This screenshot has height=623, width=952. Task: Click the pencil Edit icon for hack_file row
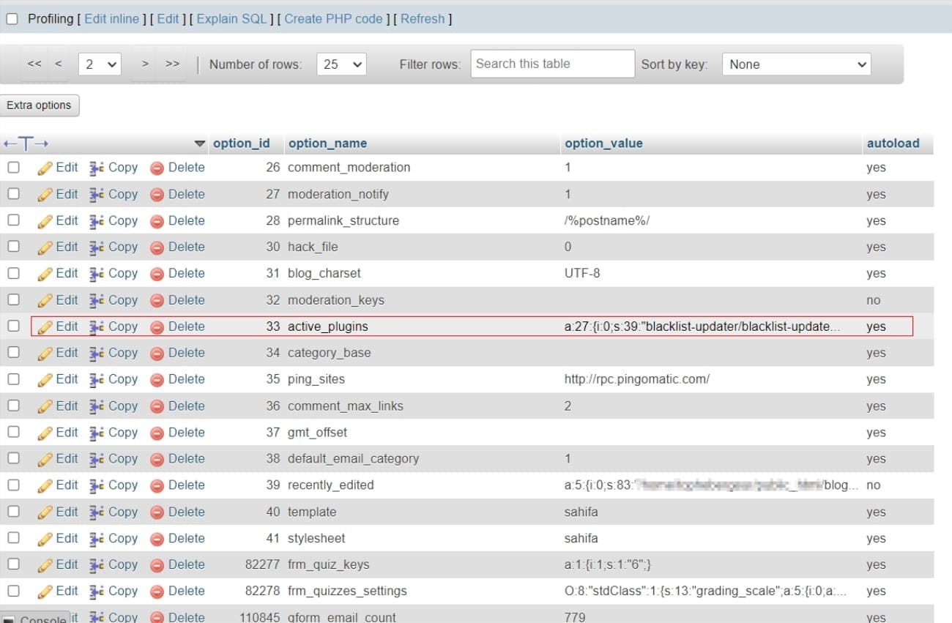45,247
